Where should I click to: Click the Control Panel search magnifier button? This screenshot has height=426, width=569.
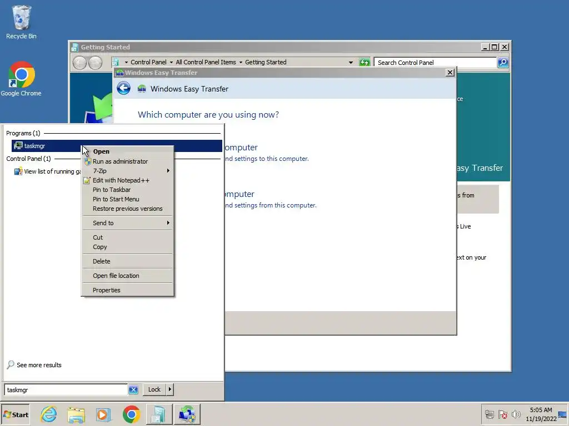(502, 62)
